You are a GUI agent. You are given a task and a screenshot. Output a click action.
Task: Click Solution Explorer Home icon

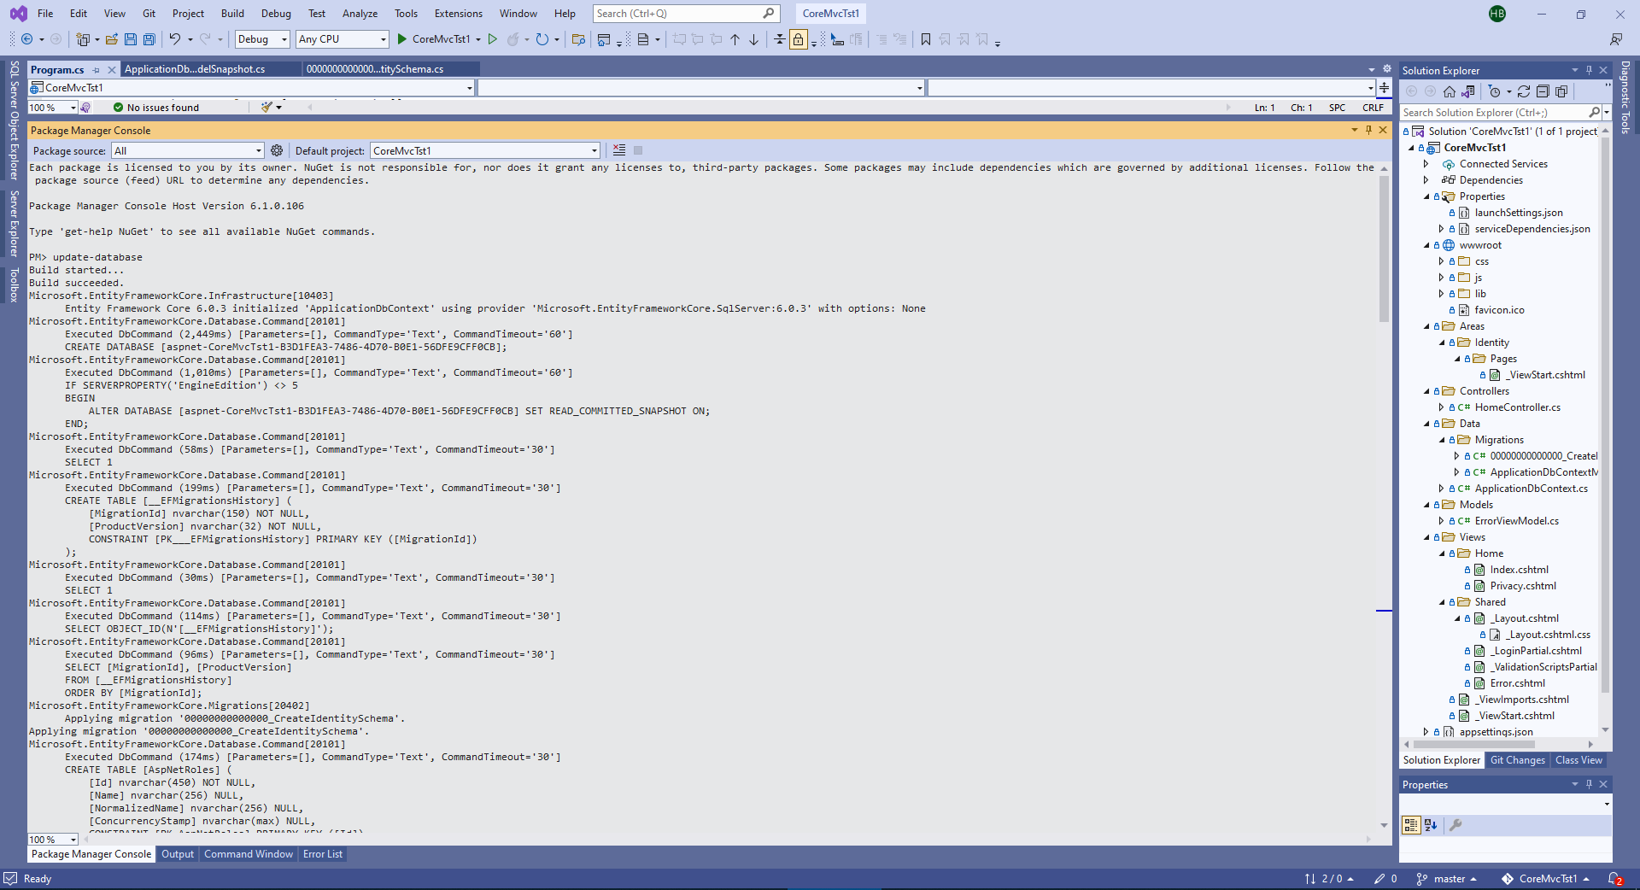tap(1450, 91)
